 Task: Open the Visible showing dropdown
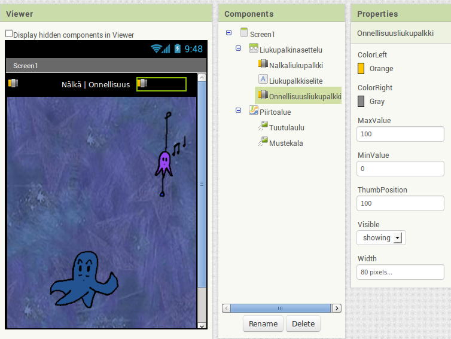[x=382, y=238]
